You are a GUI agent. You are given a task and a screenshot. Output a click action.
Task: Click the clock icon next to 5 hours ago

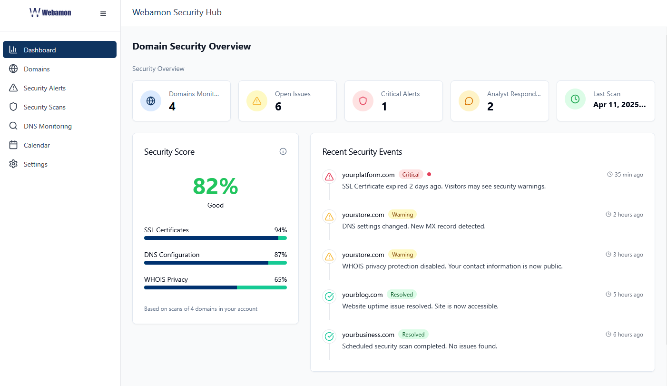(x=608, y=295)
